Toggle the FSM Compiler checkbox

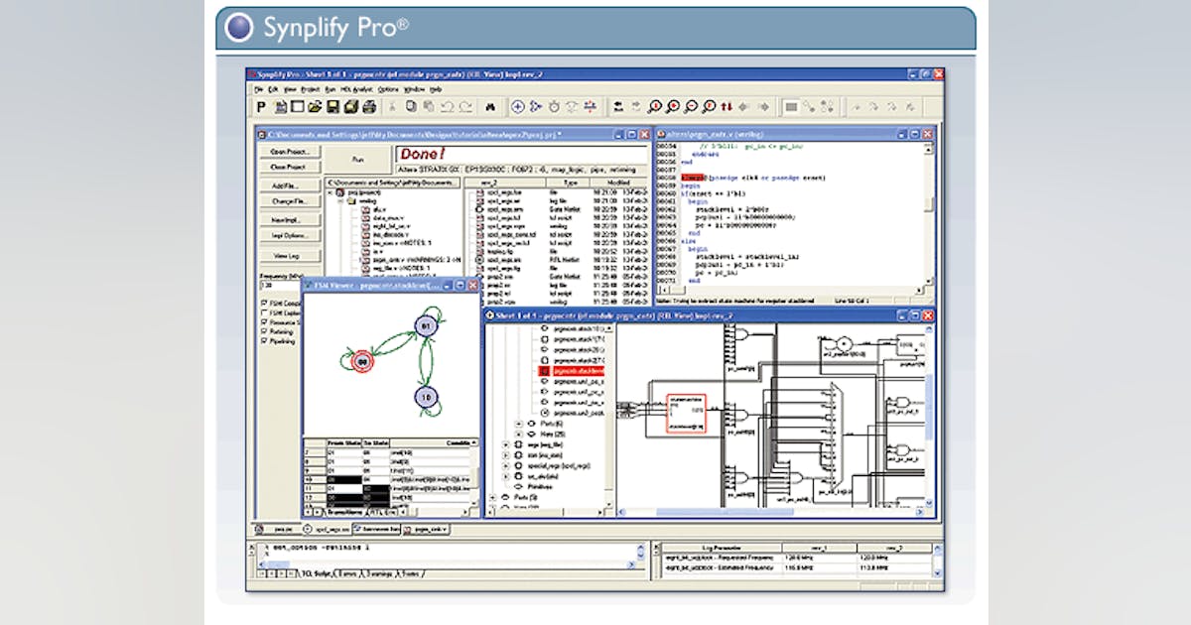263,304
